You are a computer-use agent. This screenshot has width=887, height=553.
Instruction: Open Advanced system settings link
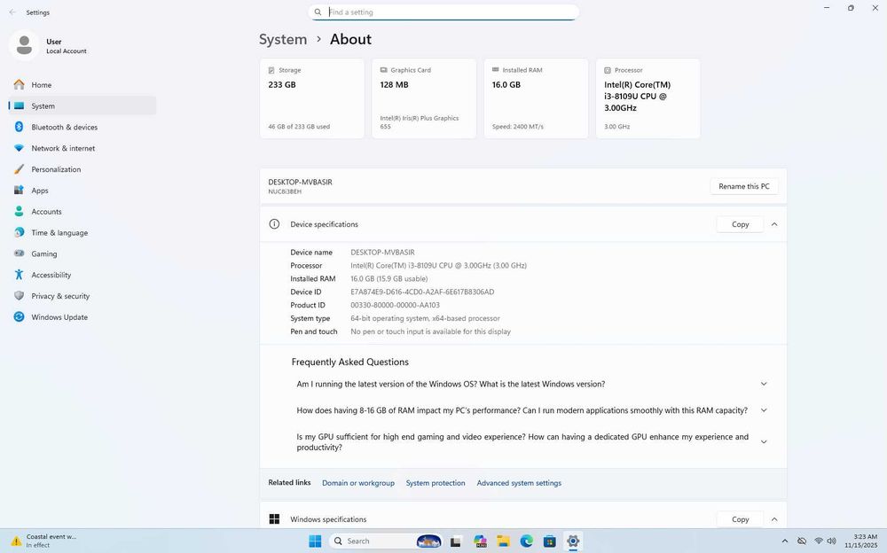(519, 483)
